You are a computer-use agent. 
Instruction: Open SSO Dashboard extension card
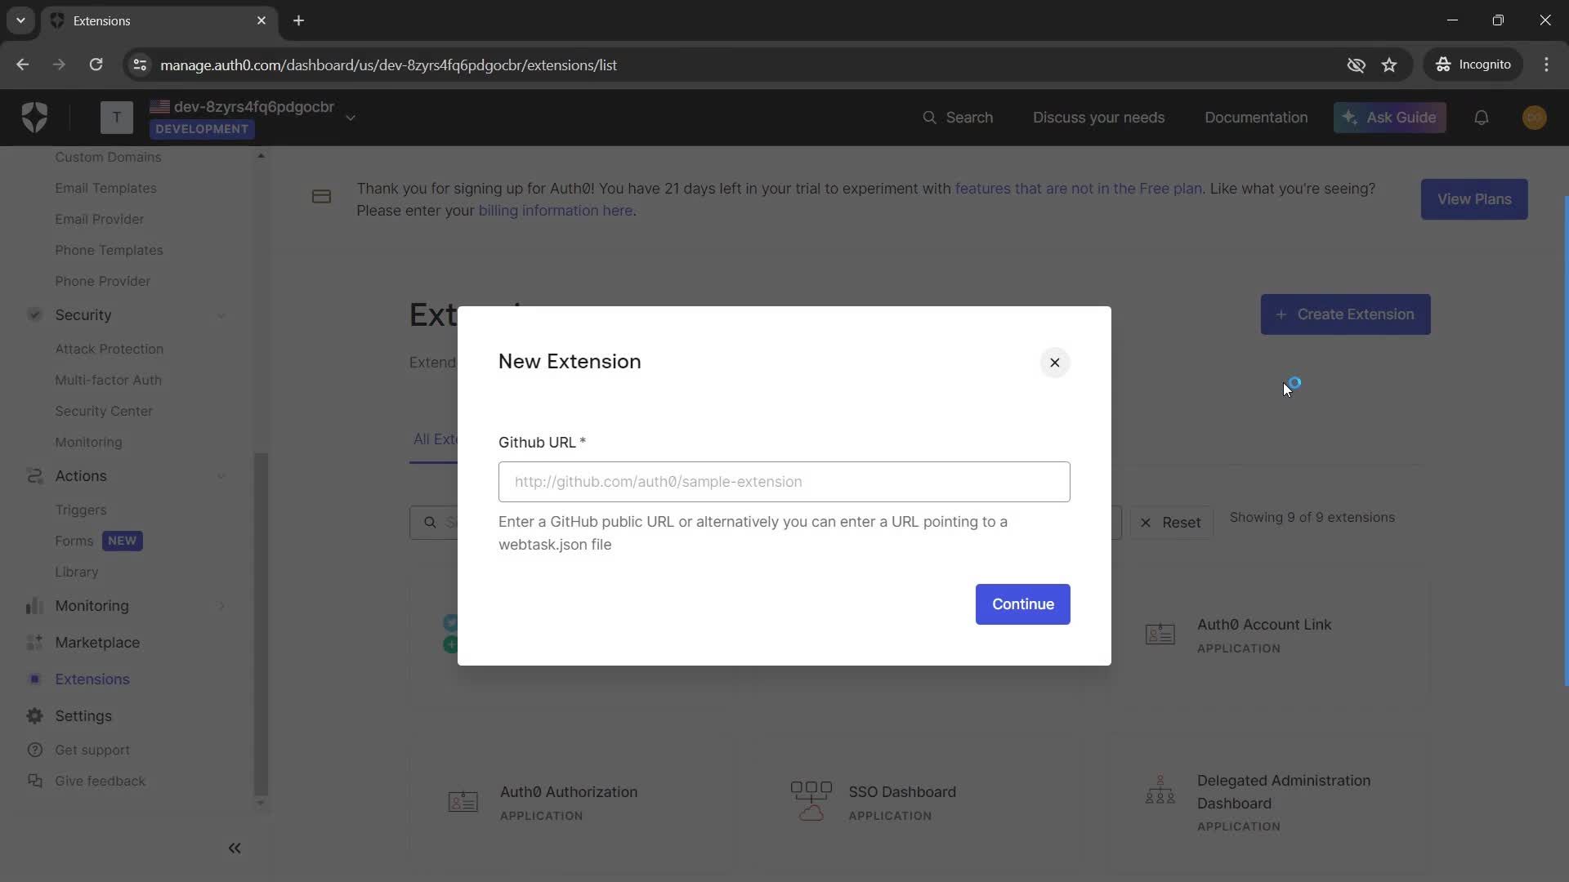tap(919, 802)
